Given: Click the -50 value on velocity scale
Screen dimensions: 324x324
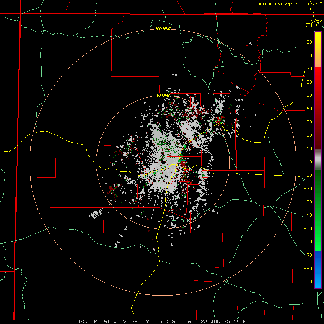Looking at the screenshot, I should 308,229.
